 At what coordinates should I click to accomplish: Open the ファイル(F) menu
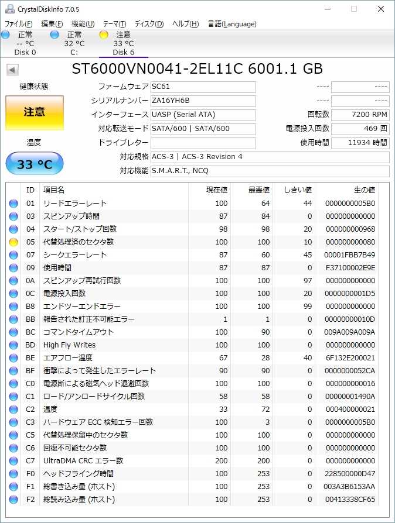(x=18, y=24)
